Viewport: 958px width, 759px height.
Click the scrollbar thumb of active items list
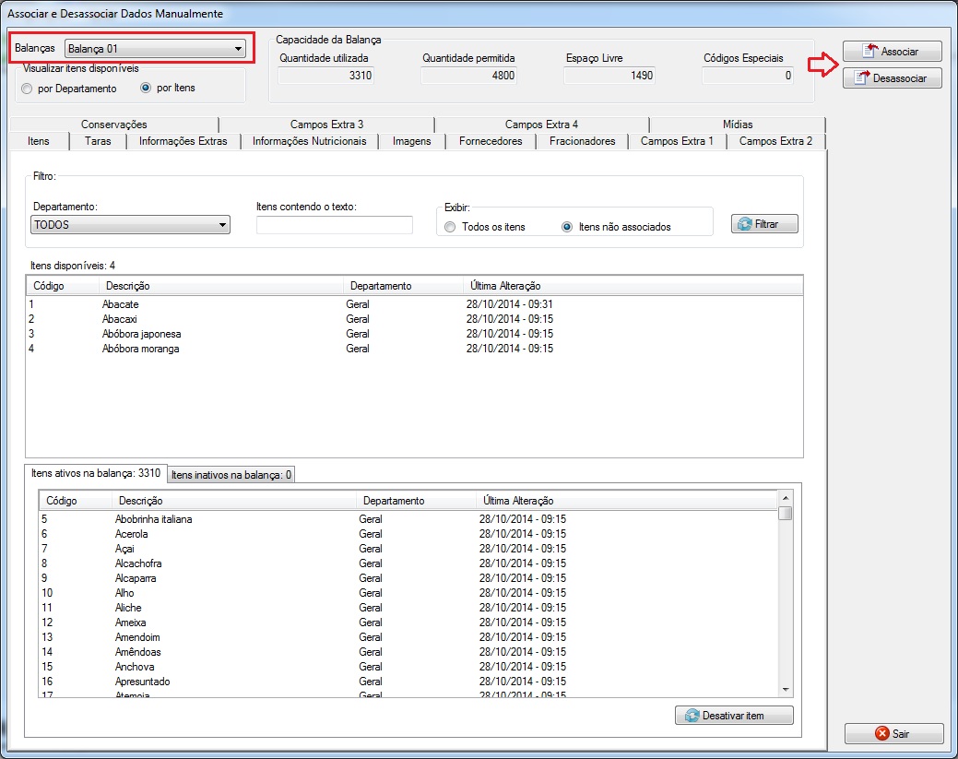786,513
